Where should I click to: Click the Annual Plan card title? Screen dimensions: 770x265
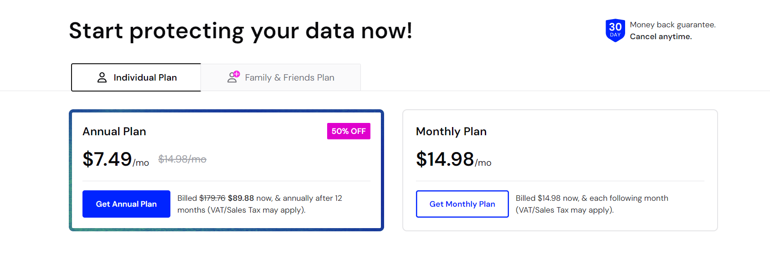click(x=114, y=132)
